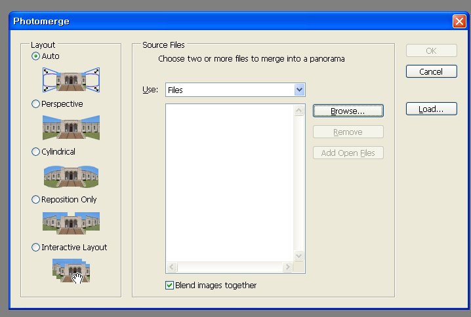Screen dimensions: 471x317
Task: Select the Auto layout radio button
Action: point(35,56)
